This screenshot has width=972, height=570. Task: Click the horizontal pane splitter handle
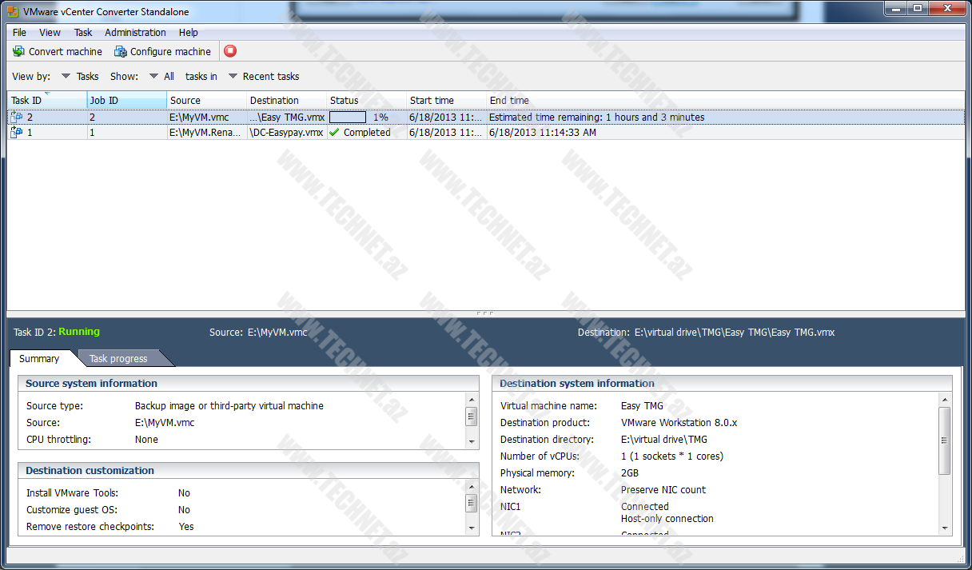(x=485, y=313)
